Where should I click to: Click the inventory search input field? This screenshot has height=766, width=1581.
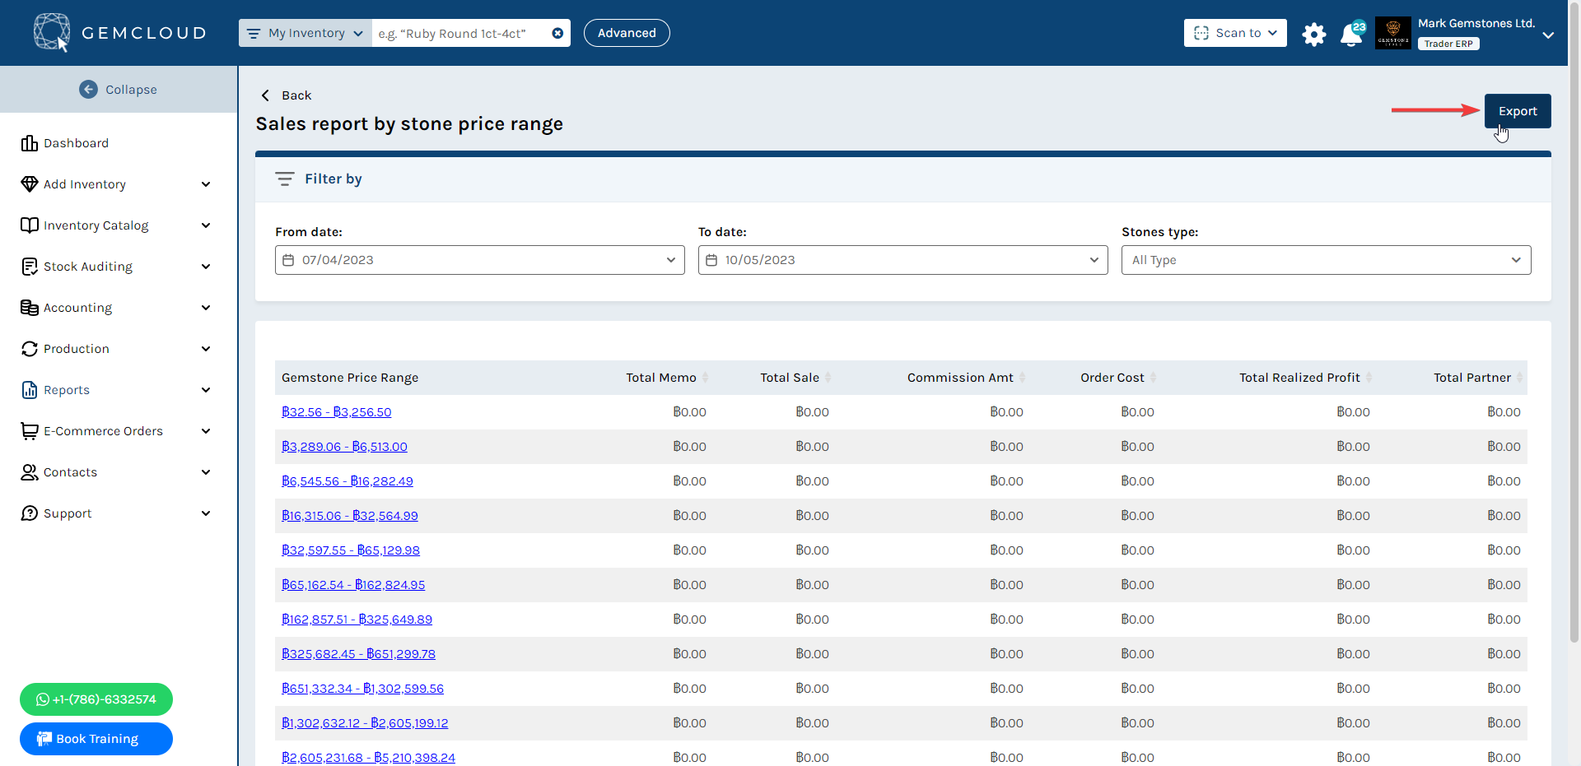pyautogui.click(x=461, y=33)
